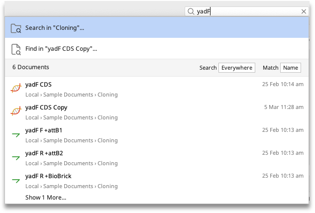Click the folder search icon for Cloning
This screenshot has width=315, height=213.
(x=16, y=28)
